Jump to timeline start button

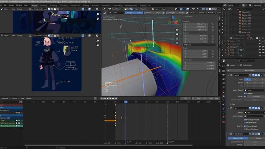(101, 99)
